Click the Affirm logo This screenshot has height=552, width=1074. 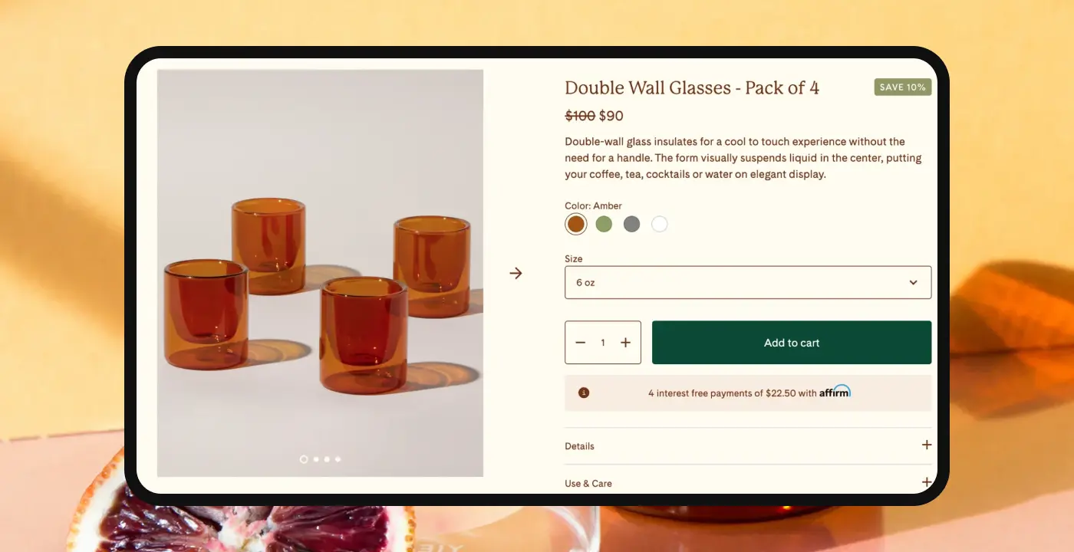(x=835, y=392)
